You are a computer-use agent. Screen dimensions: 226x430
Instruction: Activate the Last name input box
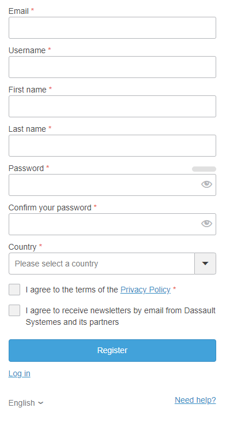point(112,146)
